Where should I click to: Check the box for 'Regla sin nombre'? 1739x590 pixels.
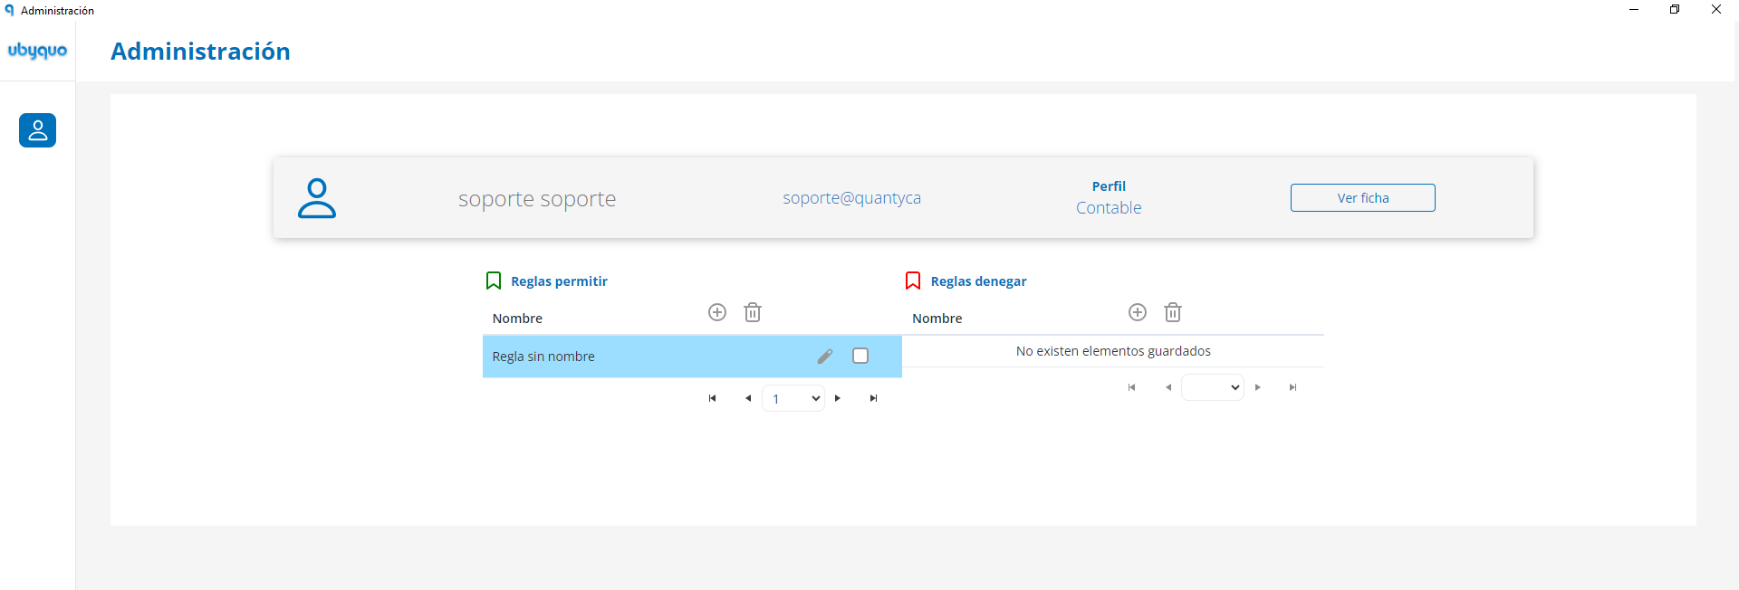[860, 356]
